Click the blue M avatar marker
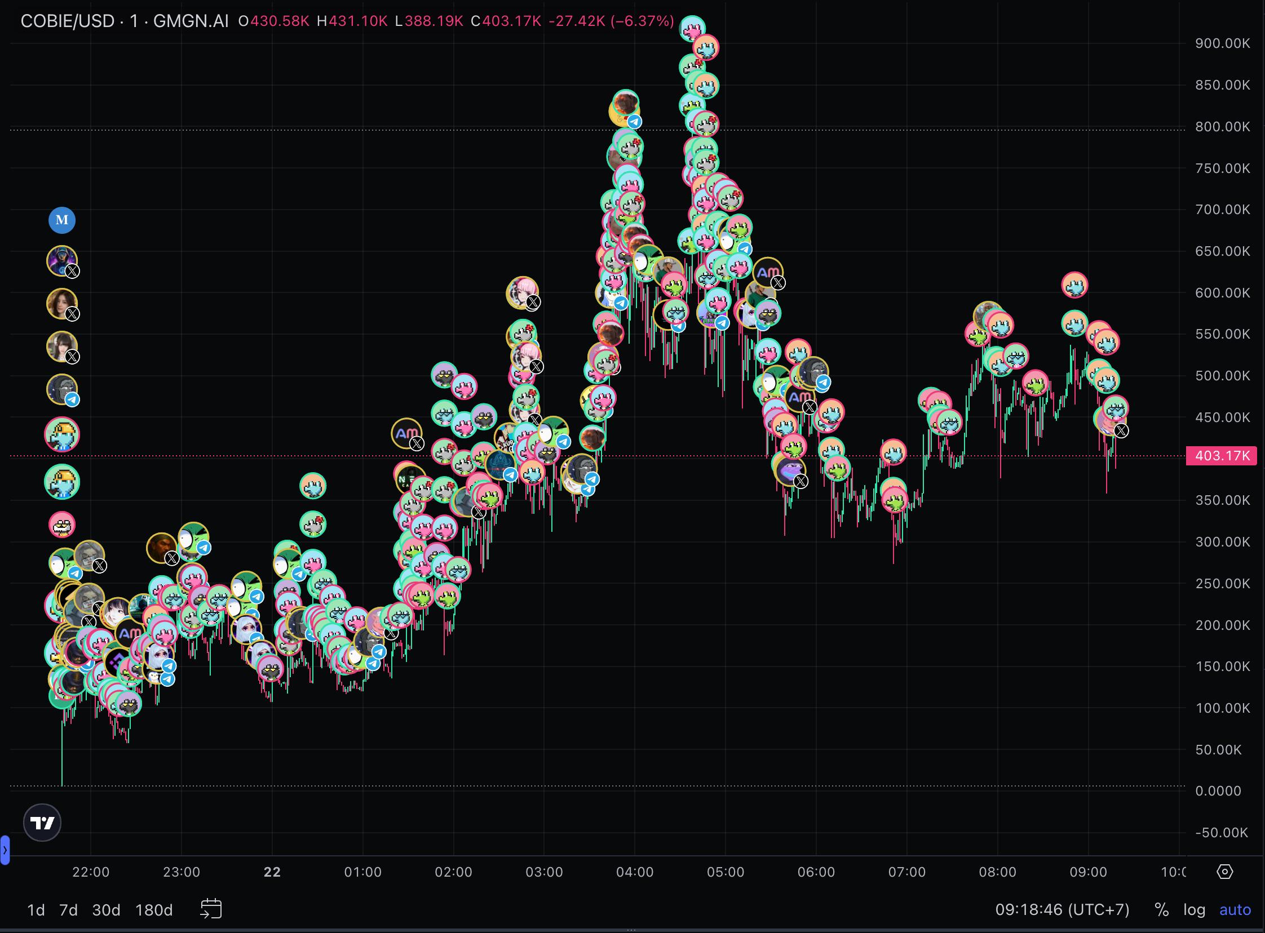 [x=61, y=220]
